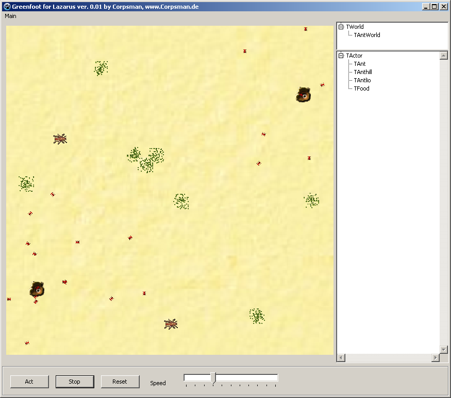Click the antlion near the left side

pyautogui.click(x=60, y=139)
